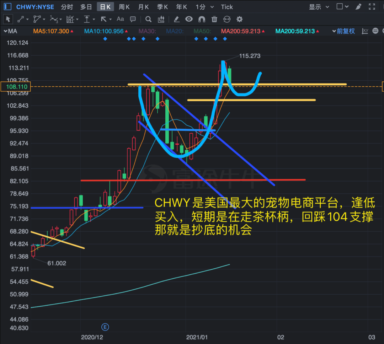Toggle the dimmed MA50 line

coord(202,31)
